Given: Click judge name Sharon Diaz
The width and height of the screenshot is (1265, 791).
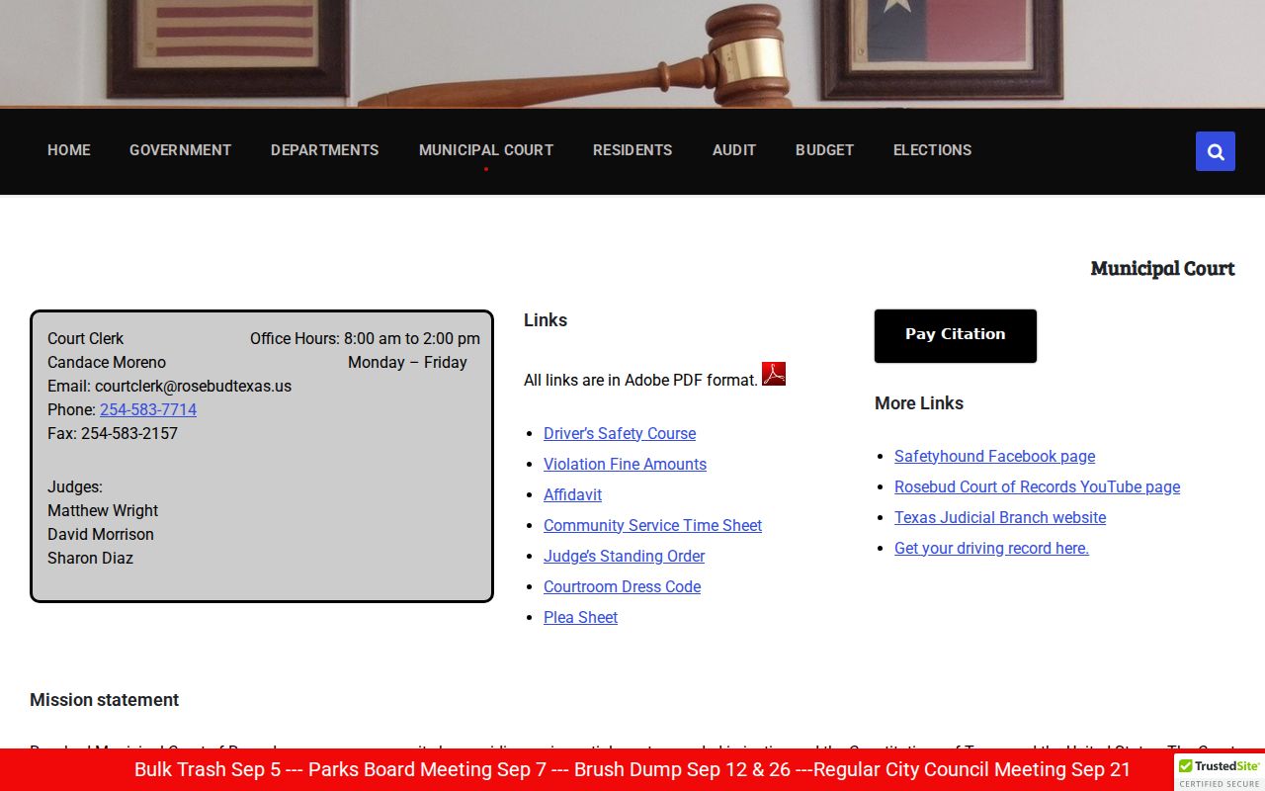Looking at the screenshot, I should tap(90, 558).
